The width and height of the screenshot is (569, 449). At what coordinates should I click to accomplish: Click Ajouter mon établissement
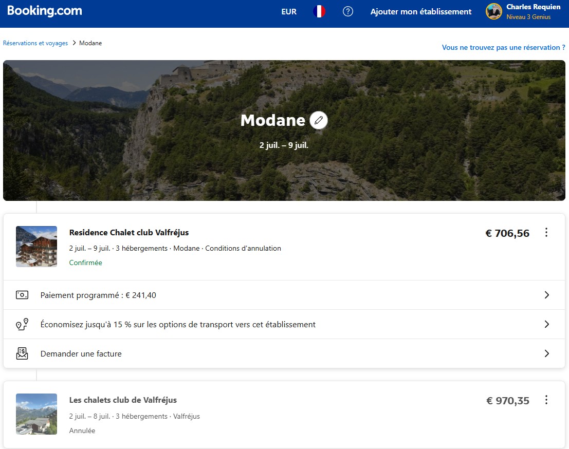[420, 11]
